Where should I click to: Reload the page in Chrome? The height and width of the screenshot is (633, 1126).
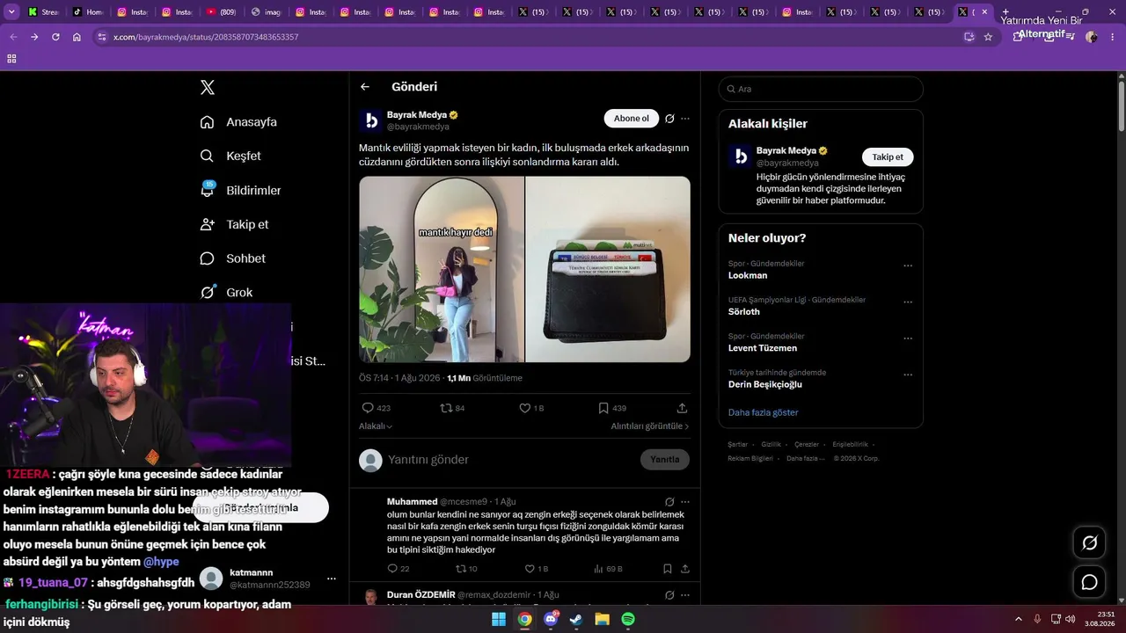(55, 37)
